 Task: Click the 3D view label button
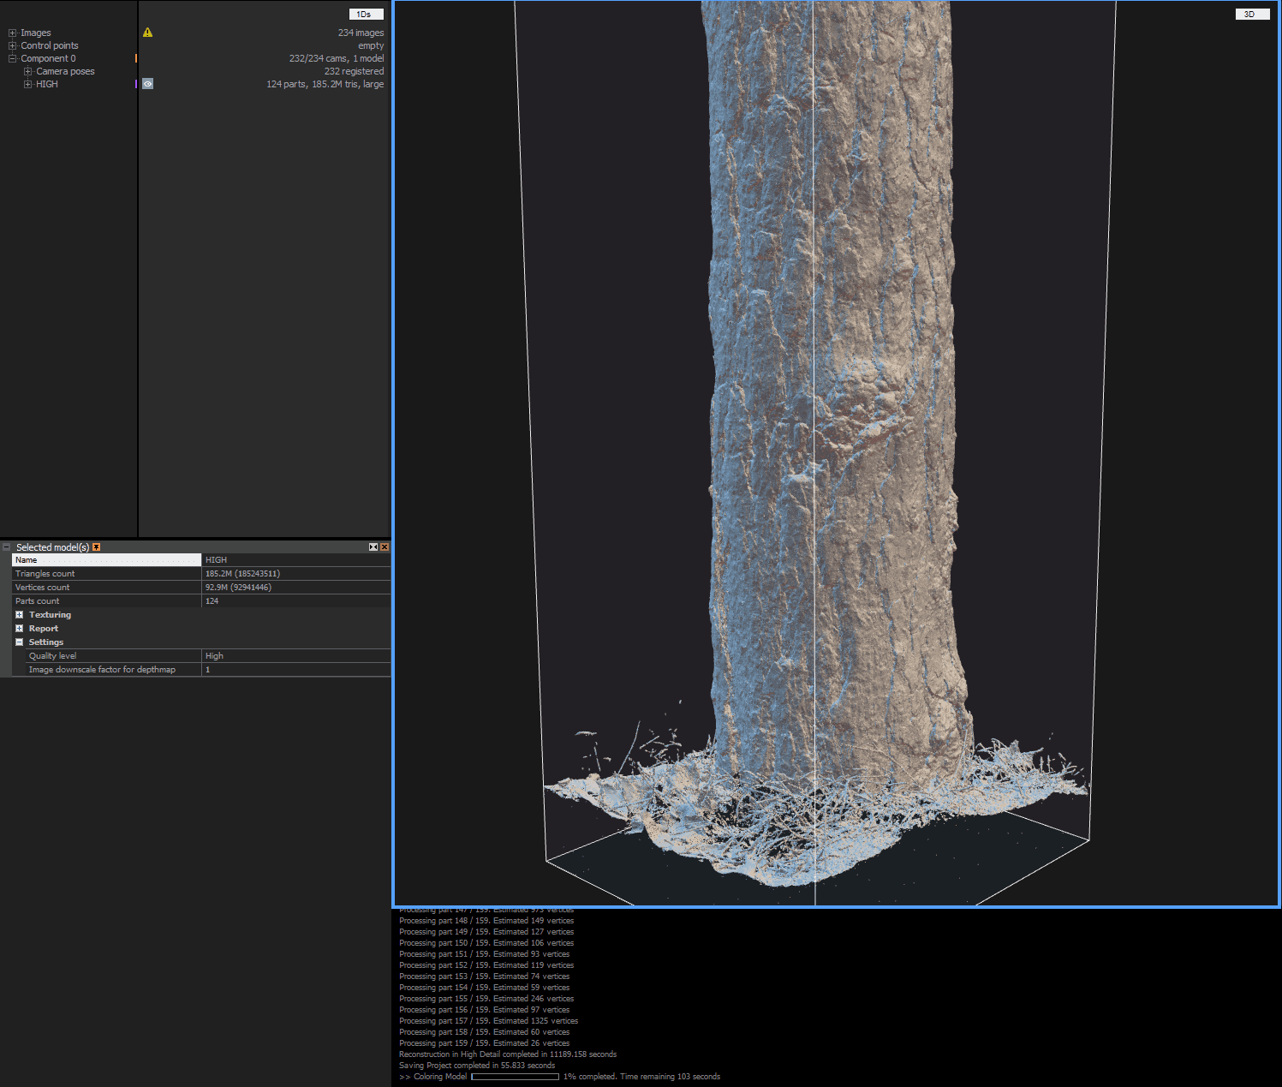click(1251, 15)
